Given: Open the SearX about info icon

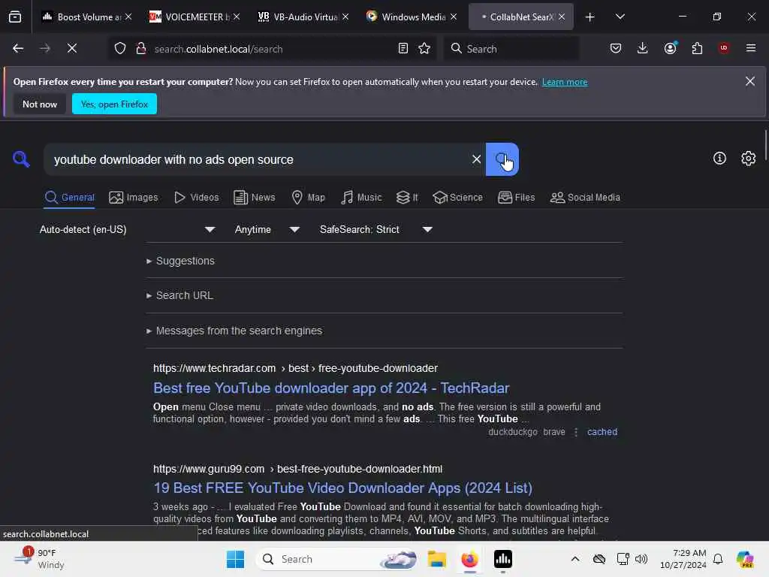Looking at the screenshot, I should coord(719,158).
